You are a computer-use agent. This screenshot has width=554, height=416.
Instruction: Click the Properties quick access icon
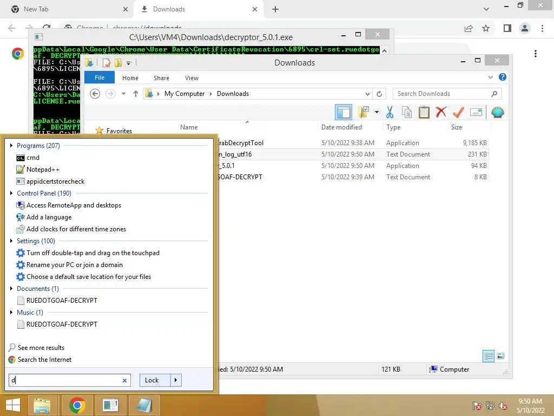coord(107,63)
